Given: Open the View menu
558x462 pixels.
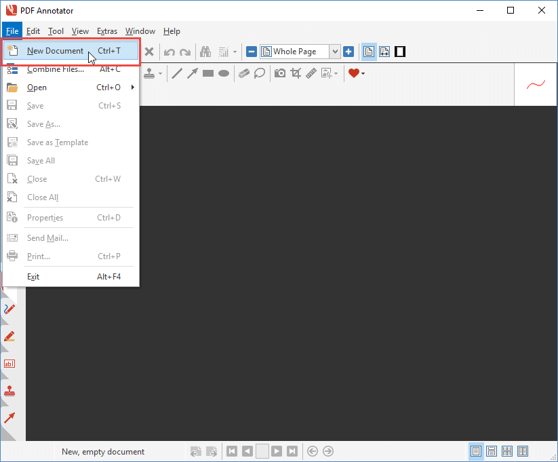Looking at the screenshot, I should 80,31.
